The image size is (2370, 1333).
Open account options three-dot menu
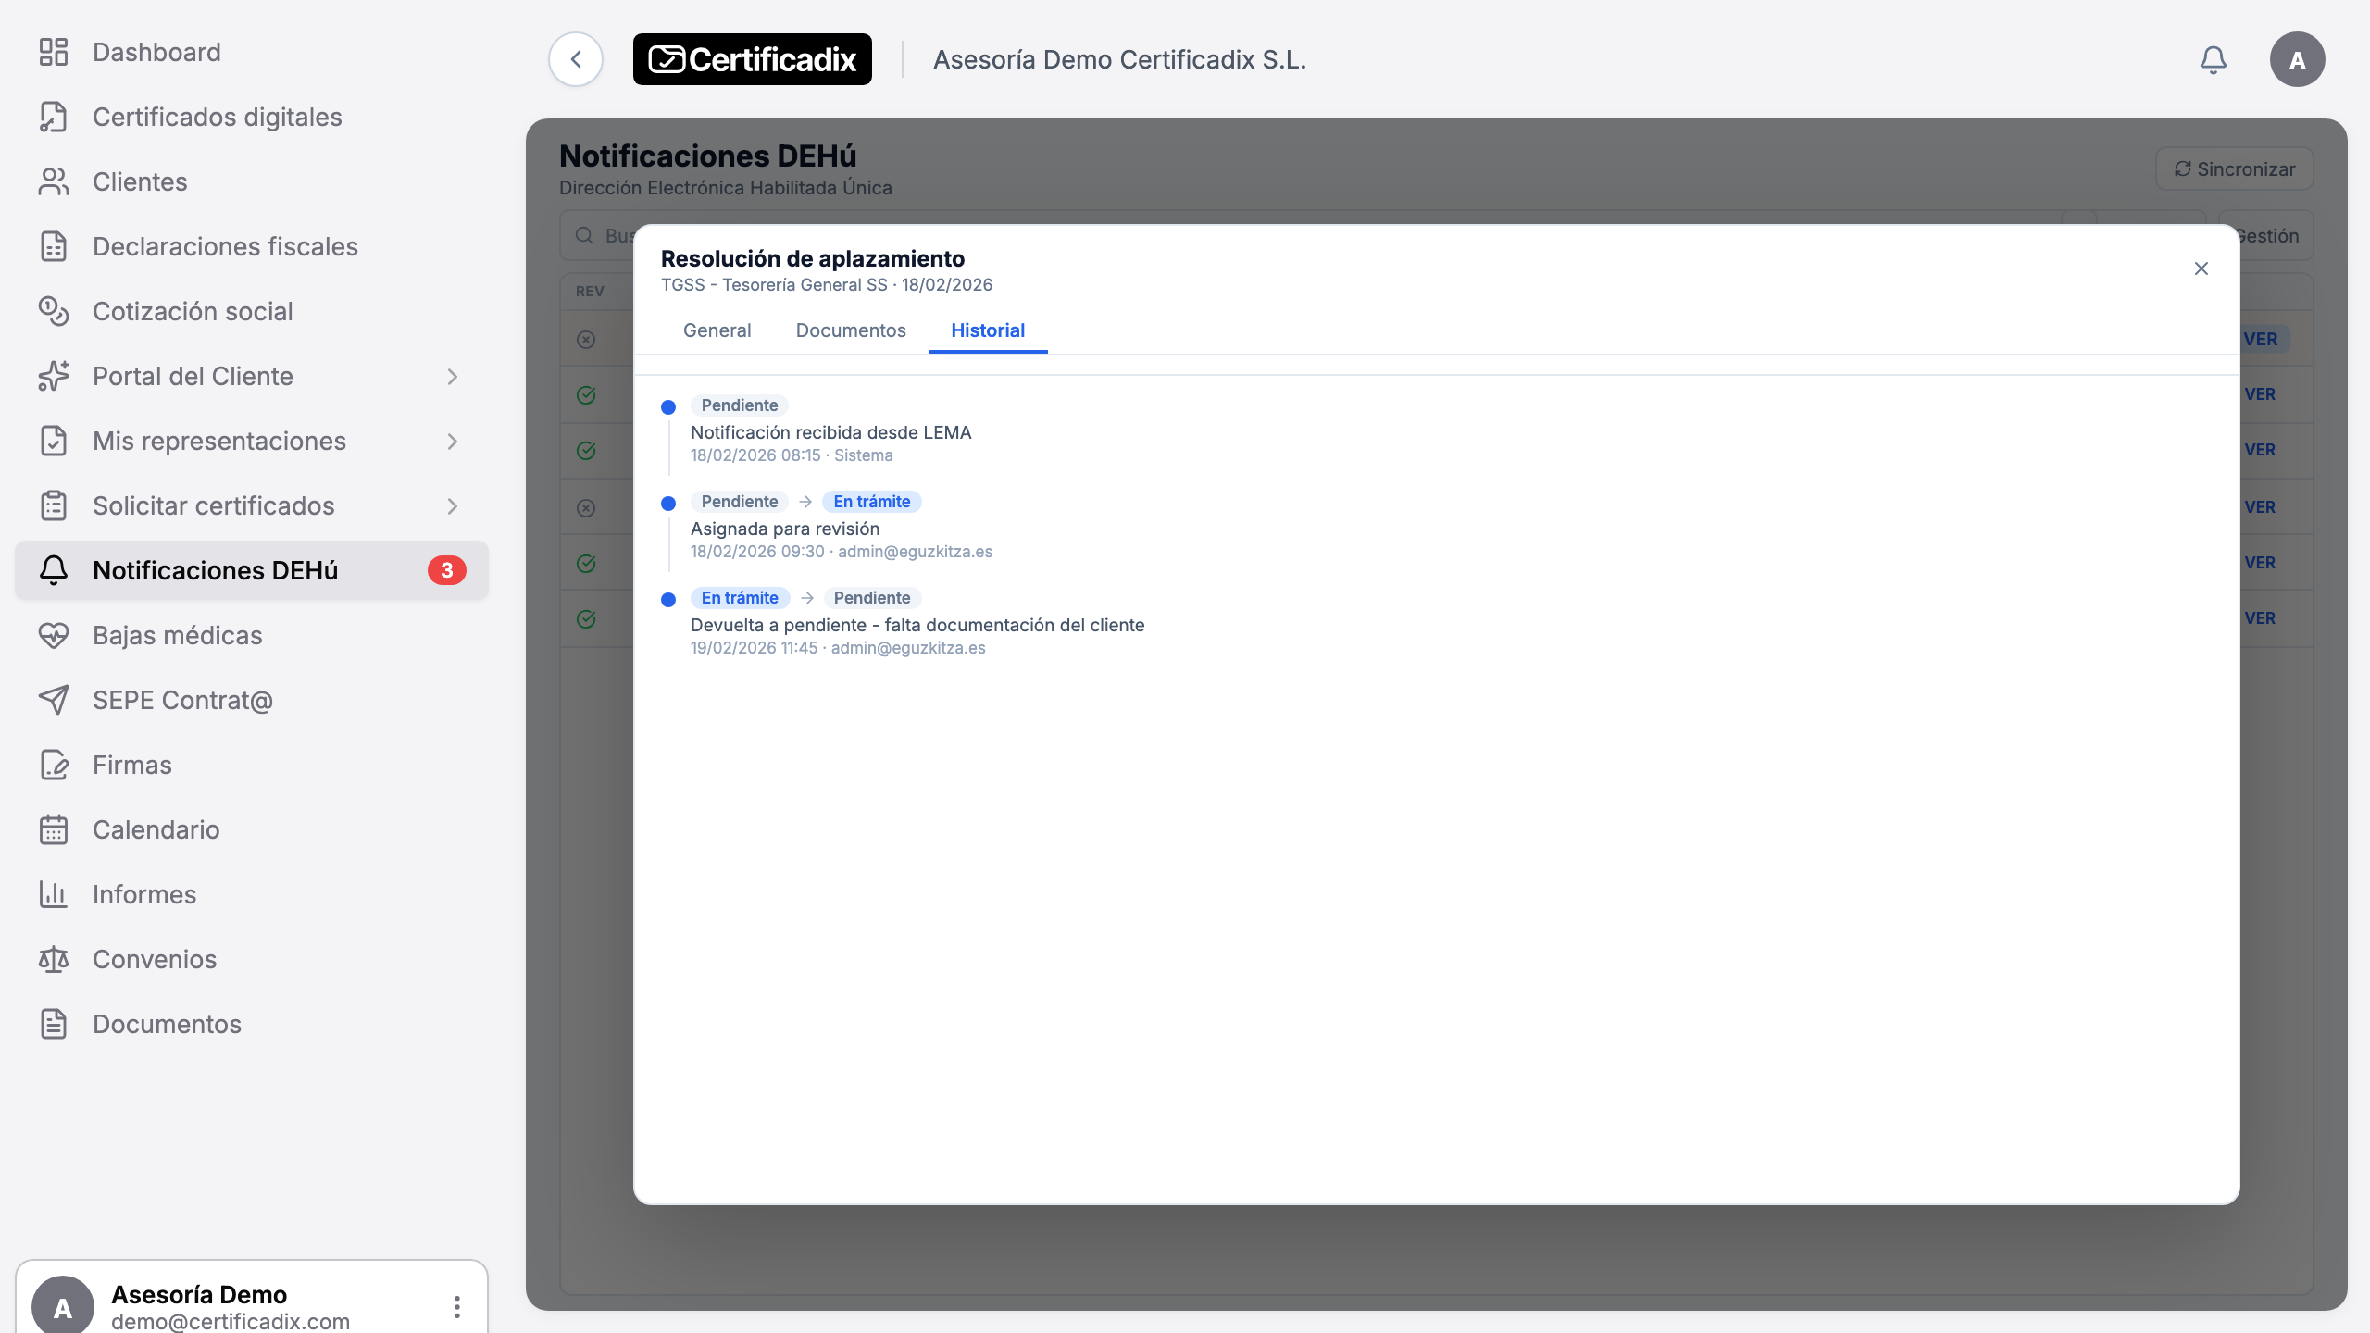click(x=456, y=1306)
